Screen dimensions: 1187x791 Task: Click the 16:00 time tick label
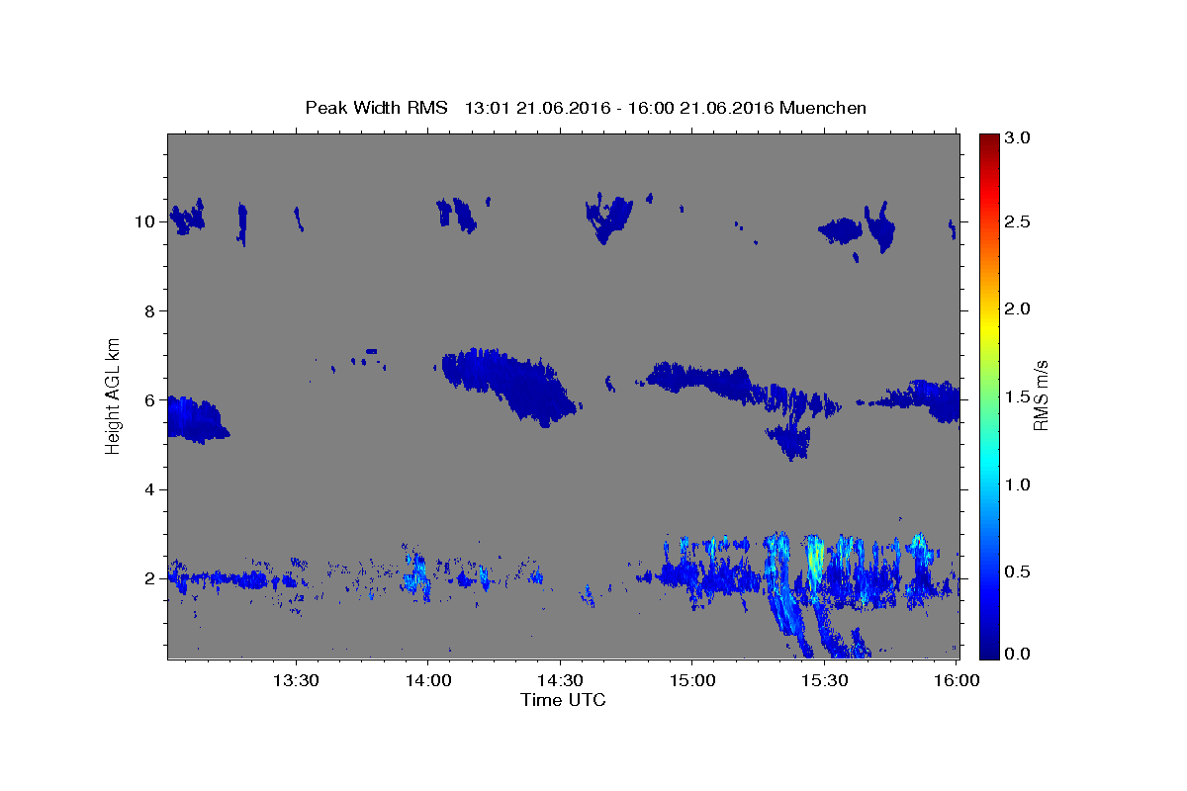(957, 681)
